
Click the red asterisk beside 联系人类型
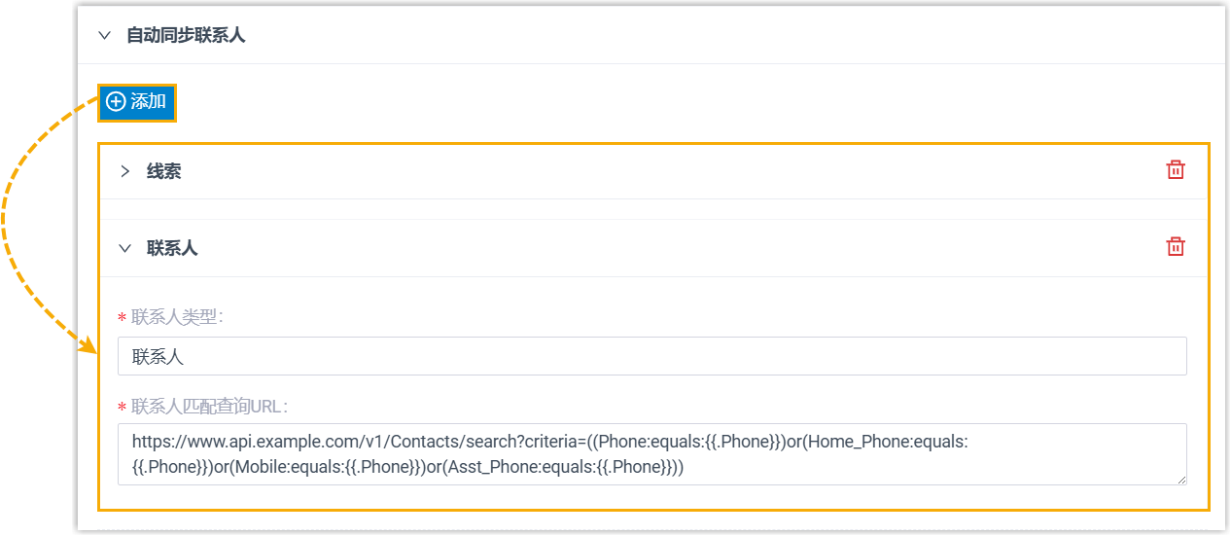[x=122, y=319]
